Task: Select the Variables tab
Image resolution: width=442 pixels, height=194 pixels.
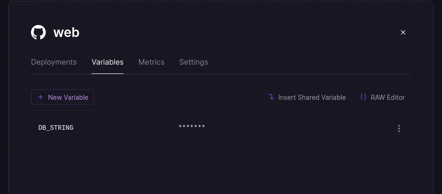Action: tap(107, 62)
